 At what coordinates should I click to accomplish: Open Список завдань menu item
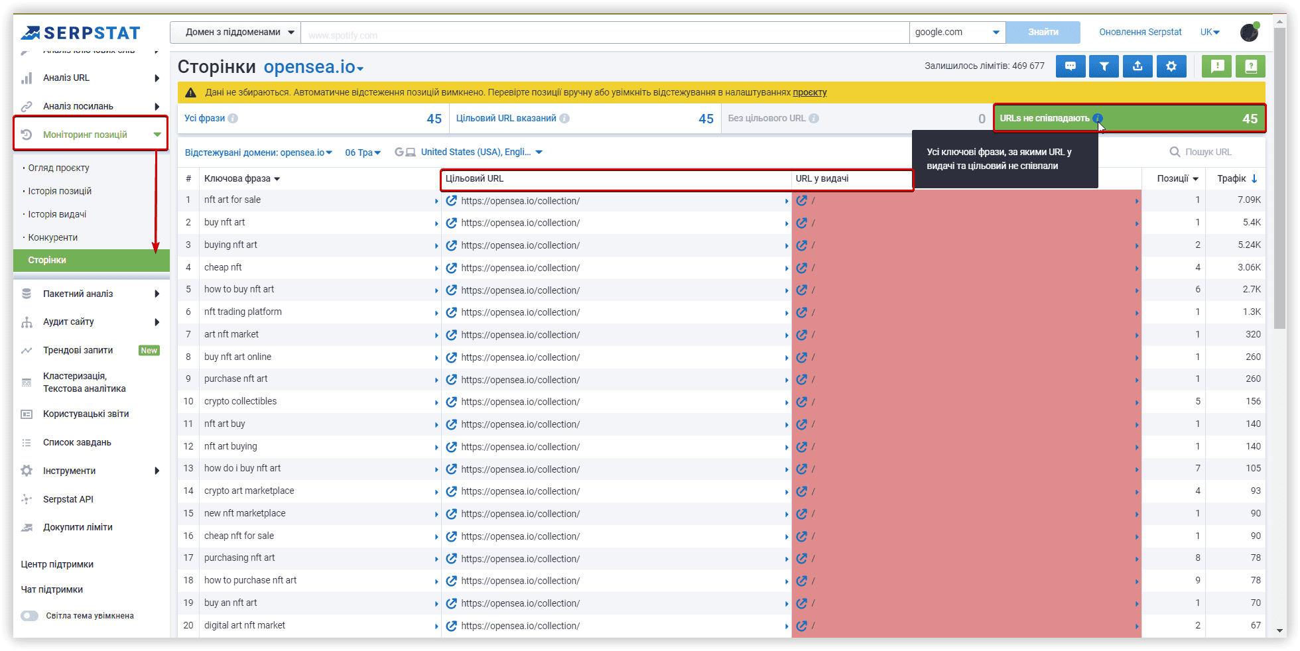tap(77, 442)
